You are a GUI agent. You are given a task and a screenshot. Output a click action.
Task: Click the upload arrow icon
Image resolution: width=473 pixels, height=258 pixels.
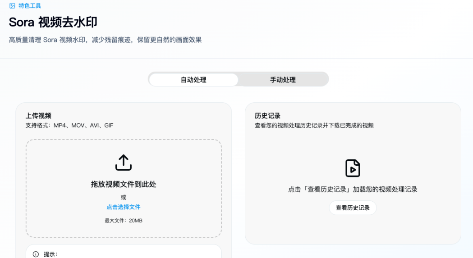coord(123,163)
